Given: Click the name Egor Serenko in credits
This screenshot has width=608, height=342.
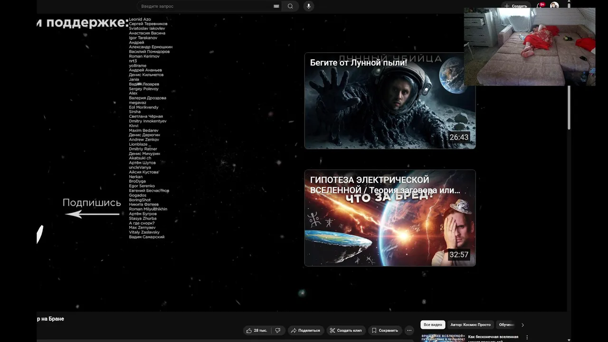Looking at the screenshot, I should 142,186.
